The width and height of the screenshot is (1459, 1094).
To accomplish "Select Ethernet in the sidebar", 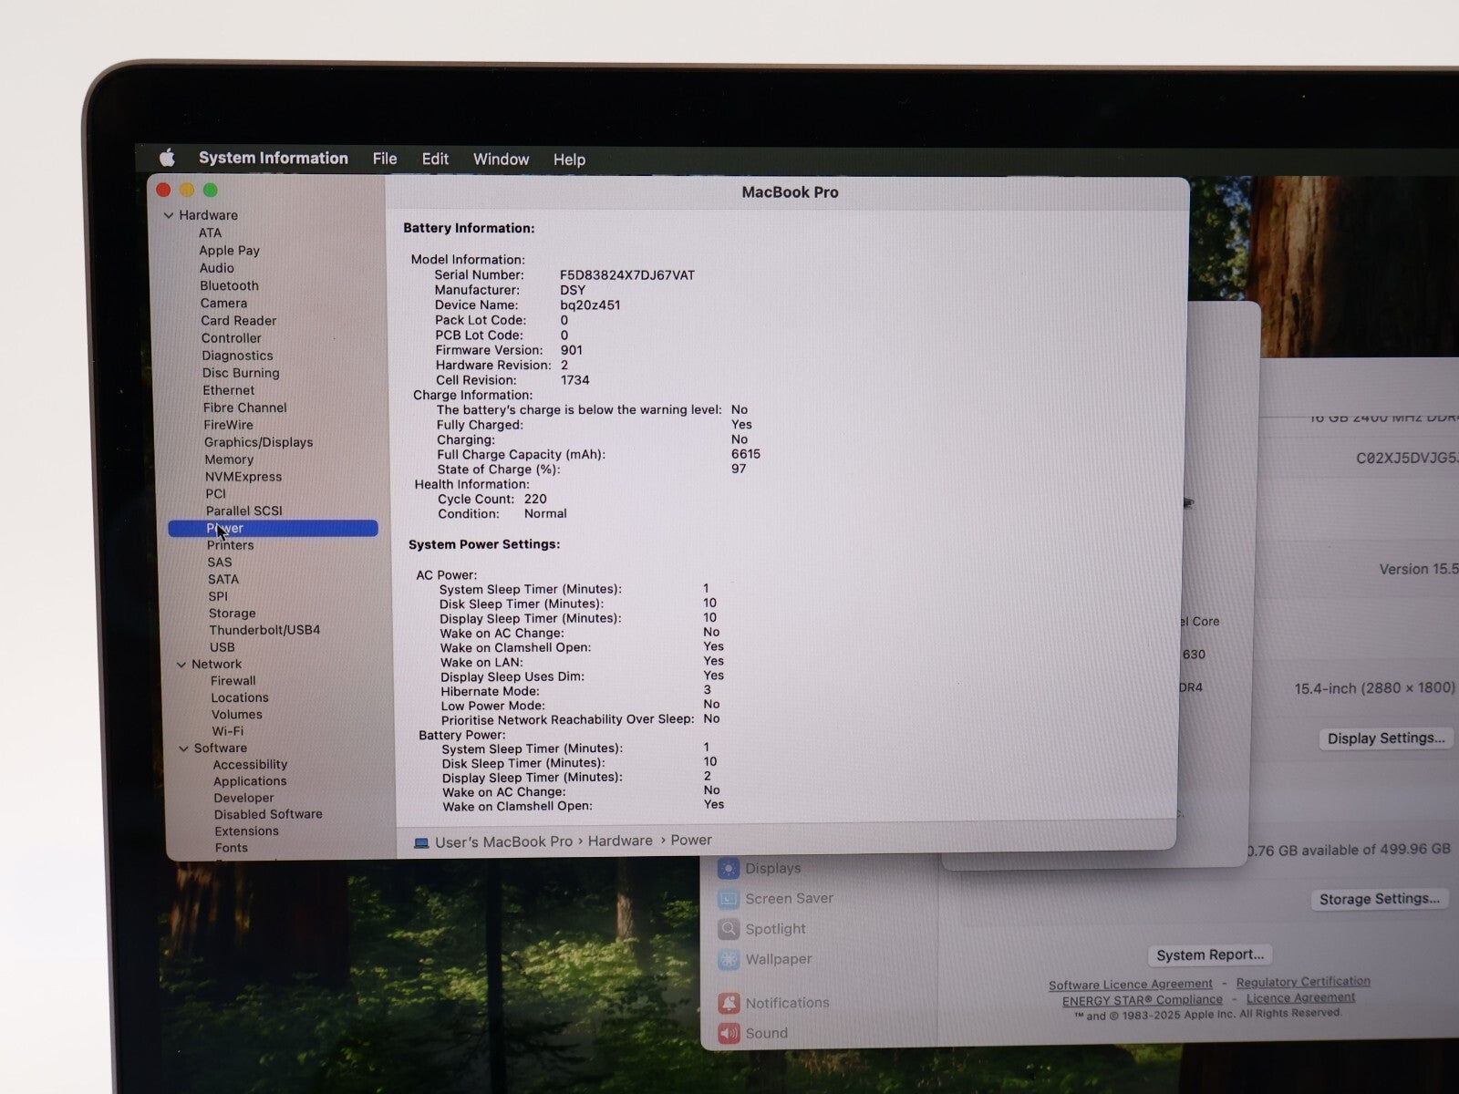I will [x=229, y=390].
